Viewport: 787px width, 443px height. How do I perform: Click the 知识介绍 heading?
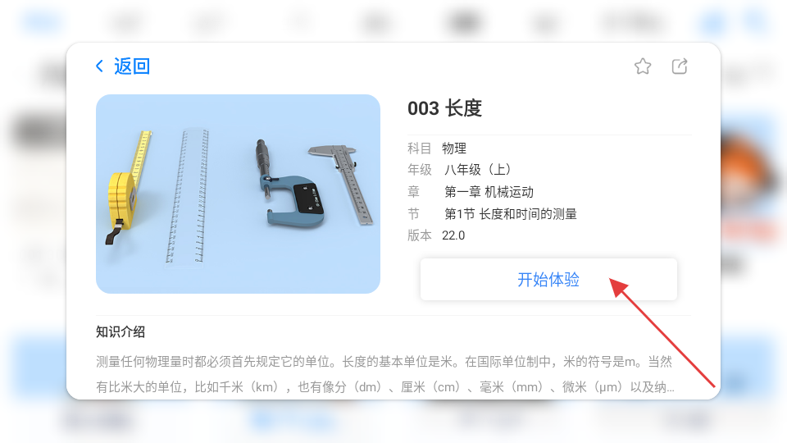121,332
